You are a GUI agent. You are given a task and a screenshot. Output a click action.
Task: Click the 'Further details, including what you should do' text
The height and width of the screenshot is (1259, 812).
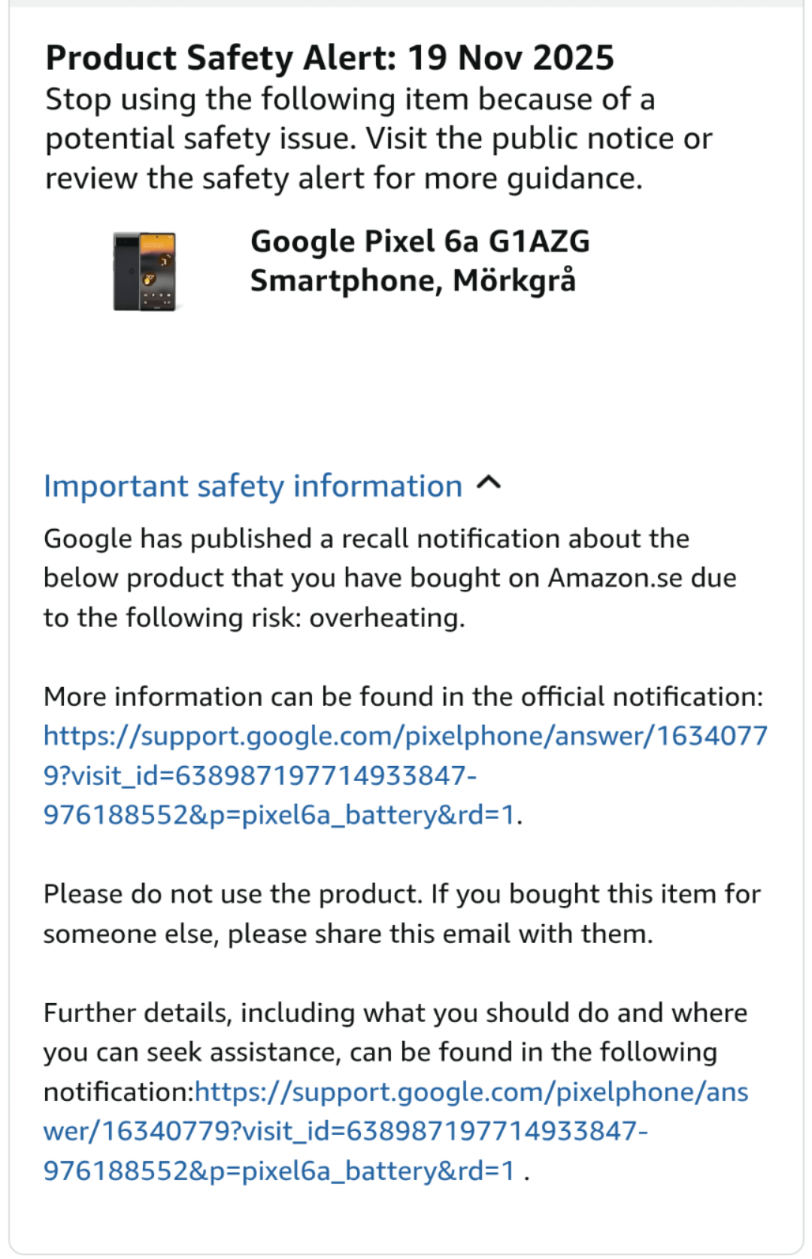click(x=395, y=1013)
